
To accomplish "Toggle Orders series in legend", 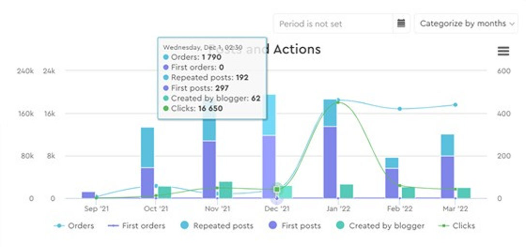I will pos(74,226).
